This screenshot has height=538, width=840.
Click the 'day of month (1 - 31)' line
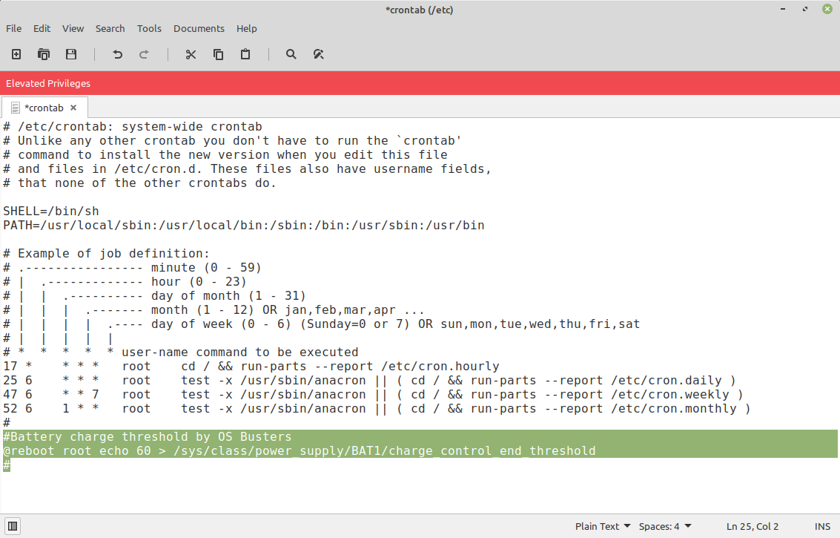(x=154, y=295)
